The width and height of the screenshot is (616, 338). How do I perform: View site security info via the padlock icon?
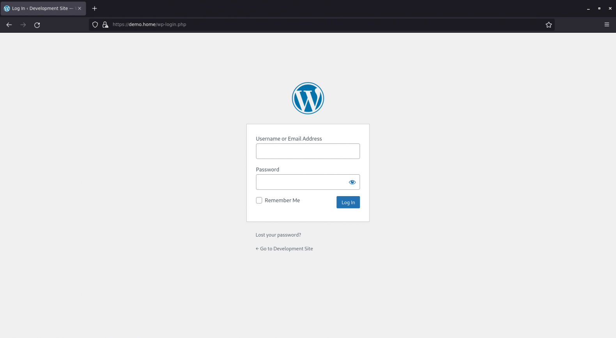tap(105, 25)
